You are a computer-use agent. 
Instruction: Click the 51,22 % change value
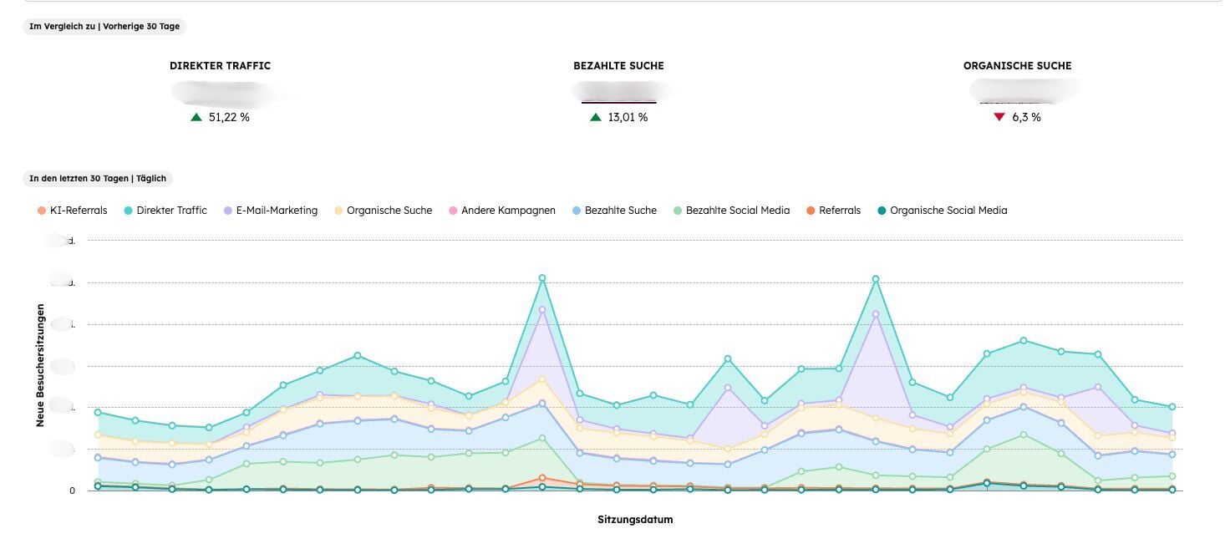[x=229, y=118]
